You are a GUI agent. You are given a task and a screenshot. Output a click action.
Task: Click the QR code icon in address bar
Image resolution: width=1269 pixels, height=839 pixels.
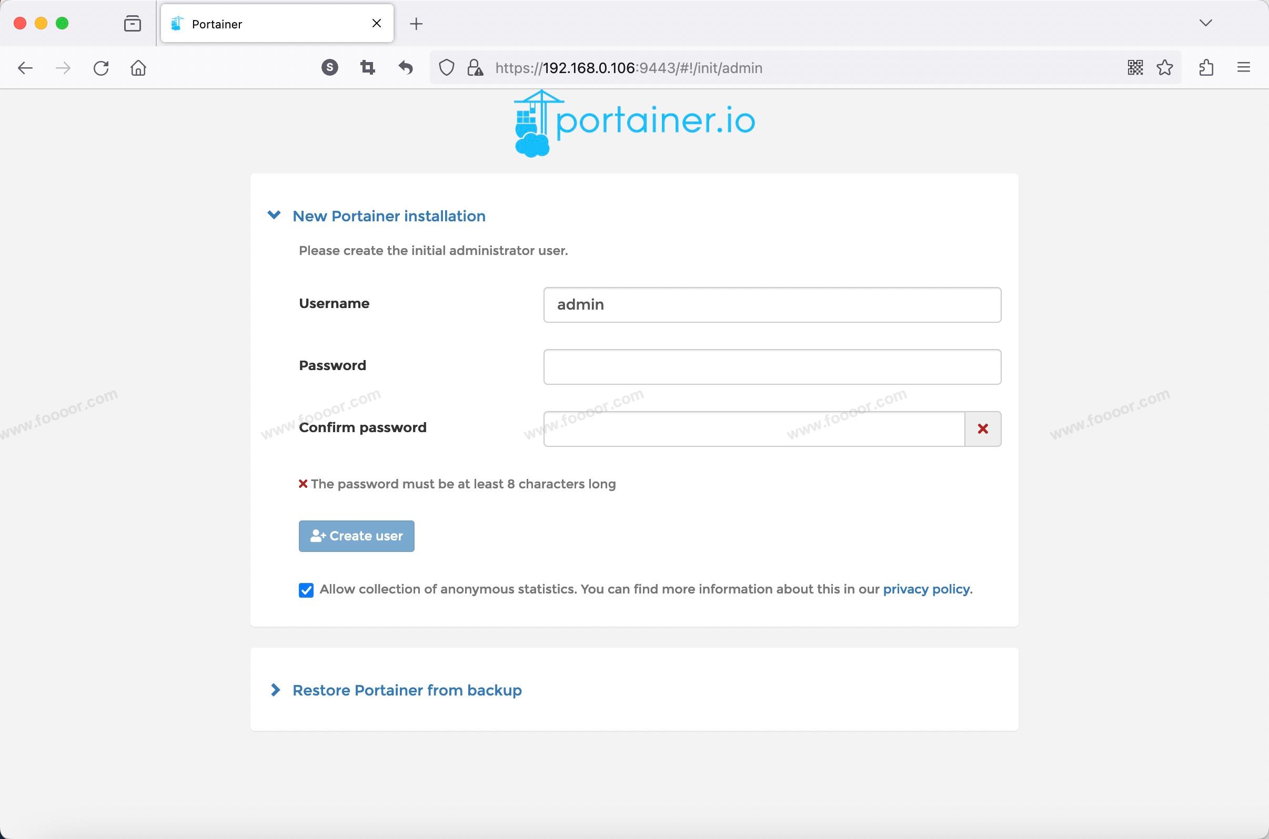[x=1135, y=67]
